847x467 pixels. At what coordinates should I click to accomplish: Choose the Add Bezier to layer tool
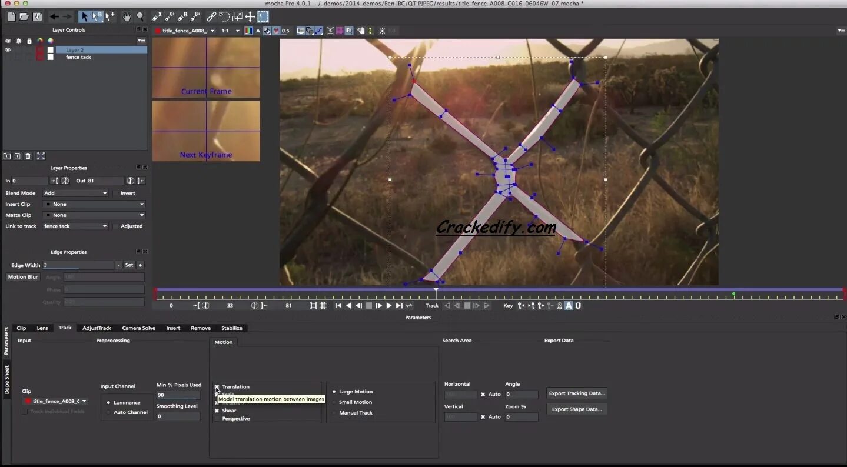click(196, 16)
